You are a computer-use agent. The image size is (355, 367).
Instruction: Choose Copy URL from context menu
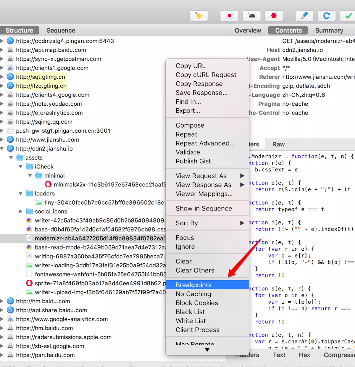[207, 66]
